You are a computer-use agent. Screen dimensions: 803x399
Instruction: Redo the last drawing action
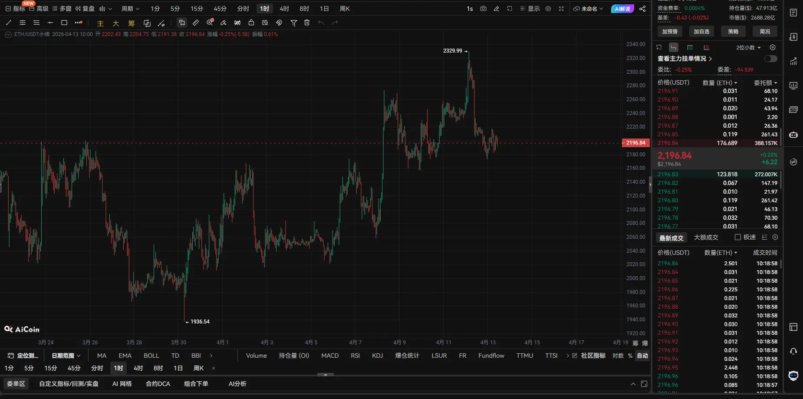click(x=335, y=23)
